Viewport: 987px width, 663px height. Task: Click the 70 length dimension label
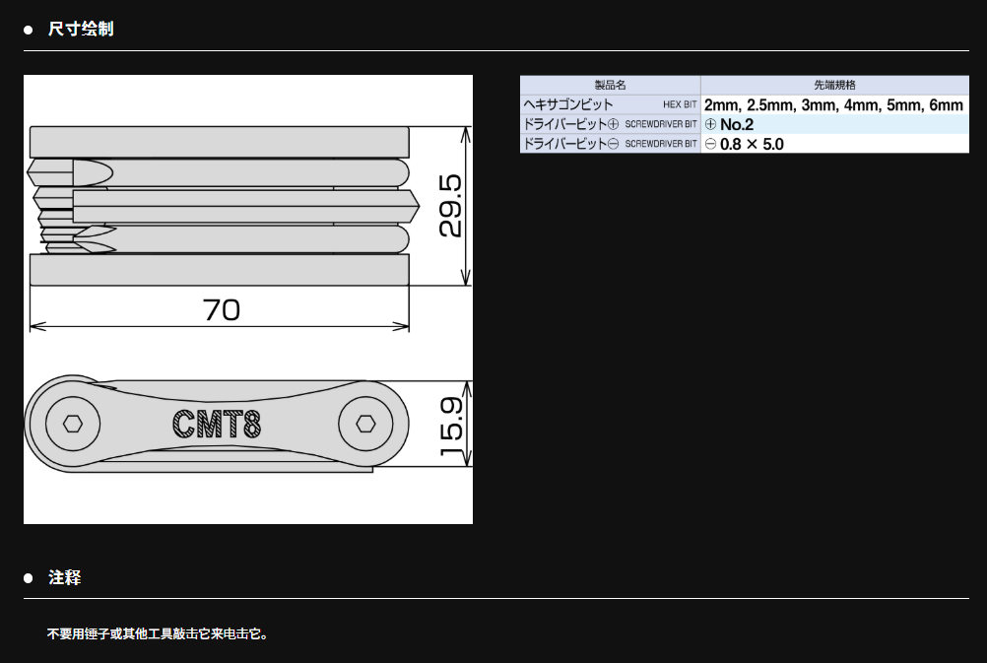(221, 309)
